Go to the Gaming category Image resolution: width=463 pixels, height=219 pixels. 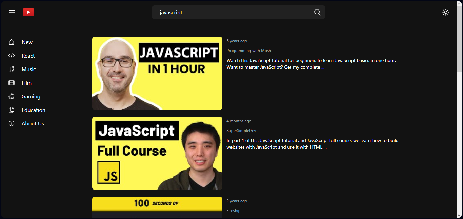31,96
